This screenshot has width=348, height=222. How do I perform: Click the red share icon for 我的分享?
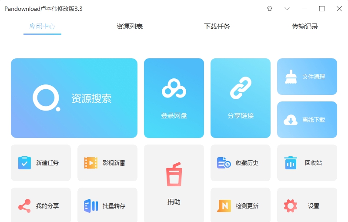[x=24, y=206]
